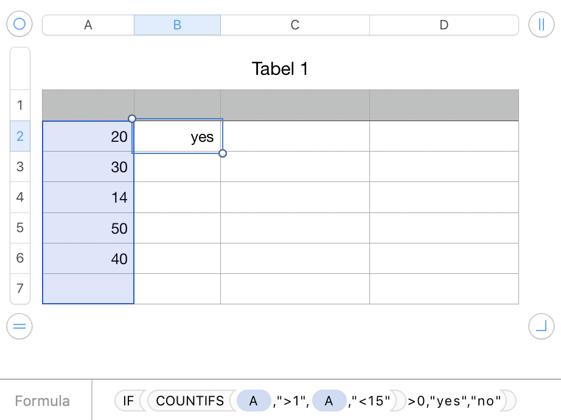Click the first column A reference token
561x420 pixels.
(254, 401)
